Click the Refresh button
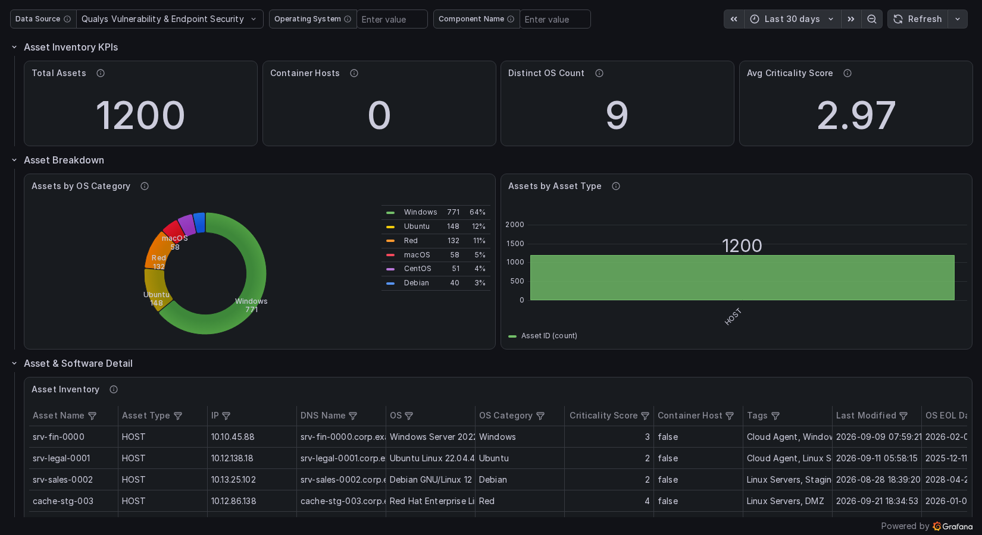982x535 pixels. (x=918, y=19)
